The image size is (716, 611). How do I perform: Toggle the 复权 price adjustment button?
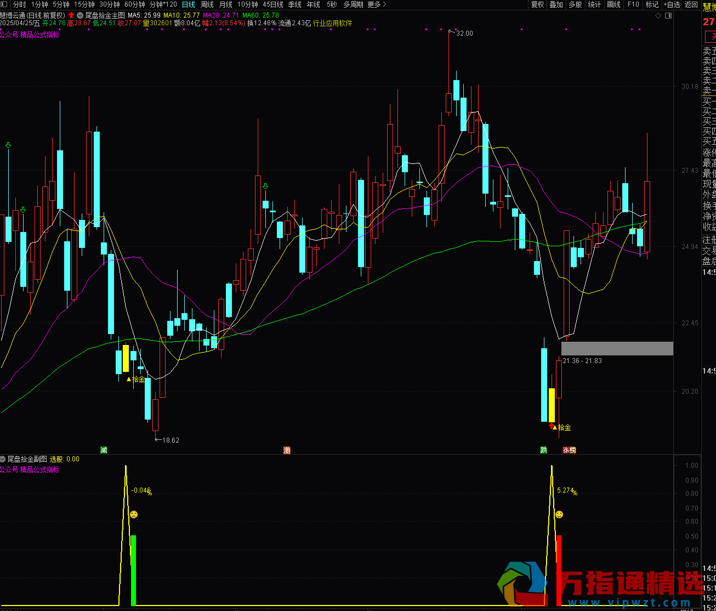tap(537, 4)
